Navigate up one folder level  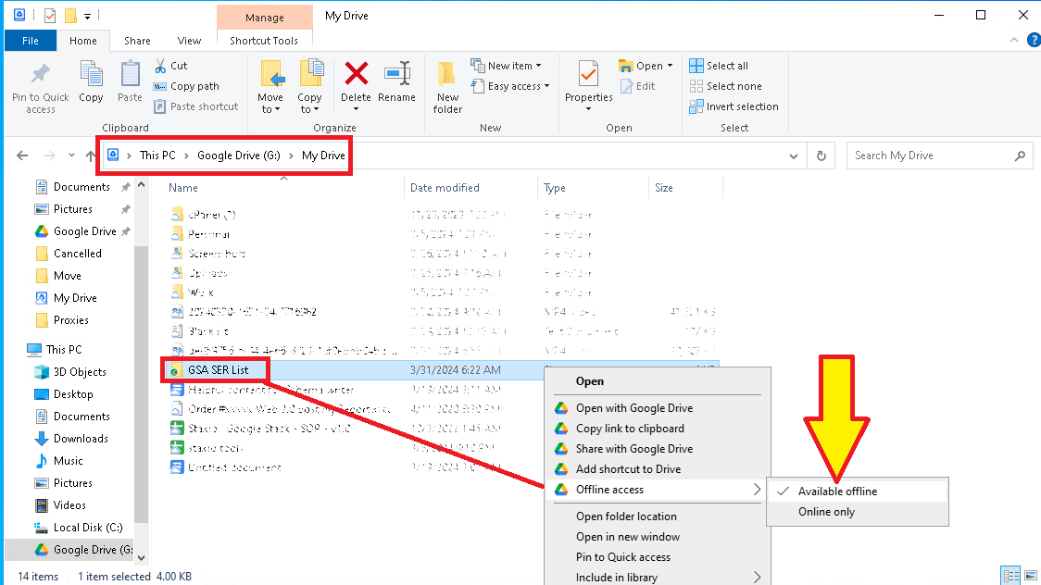[x=90, y=156]
